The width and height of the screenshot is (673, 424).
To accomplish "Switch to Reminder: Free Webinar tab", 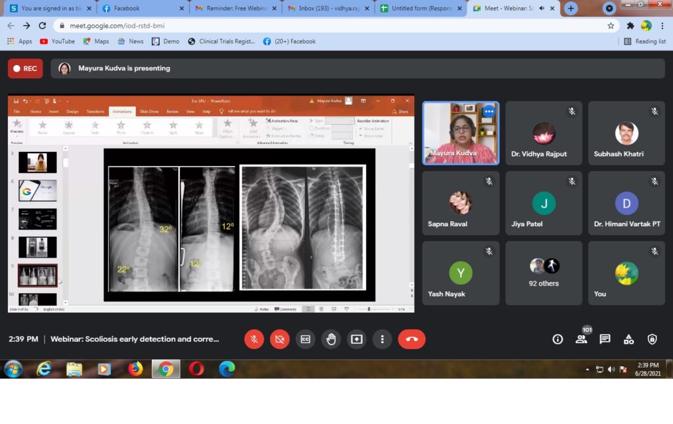I will pyautogui.click(x=235, y=8).
